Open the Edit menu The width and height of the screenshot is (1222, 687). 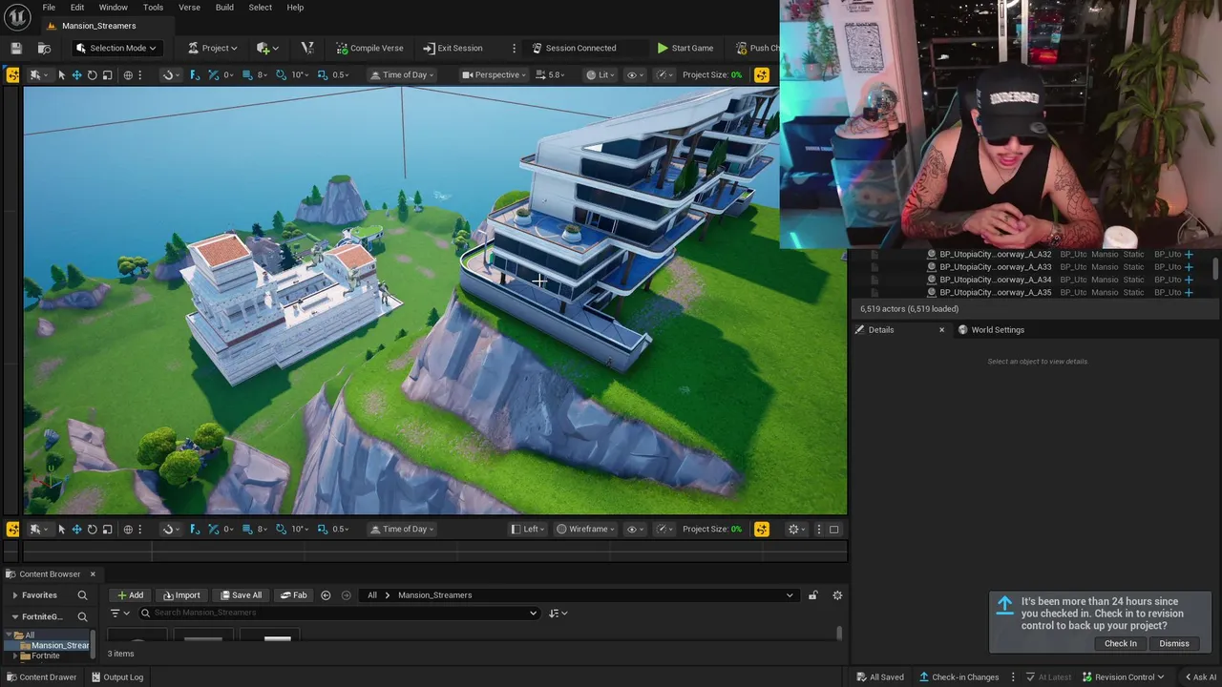tap(77, 8)
